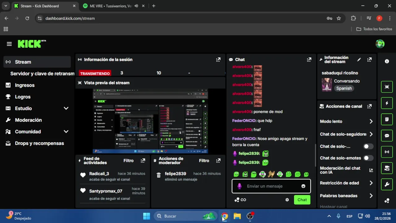Open Todos los favoritos bookmarks folder
Image resolution: width=396 pixels, height=223 pixels.
374,29
